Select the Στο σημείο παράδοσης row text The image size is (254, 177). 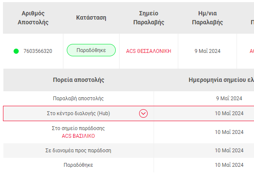[78, 128]
